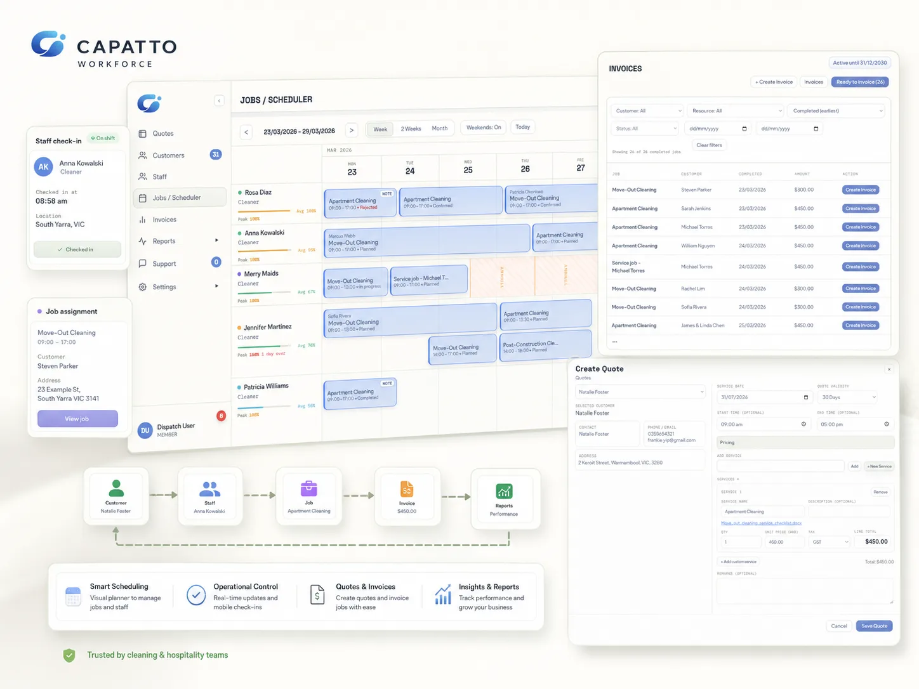This screenshot has height=689, width=919.
Task: Open the 30 Days quote validity dropdown
Action: pyautogui.click(x=847, y=397)
